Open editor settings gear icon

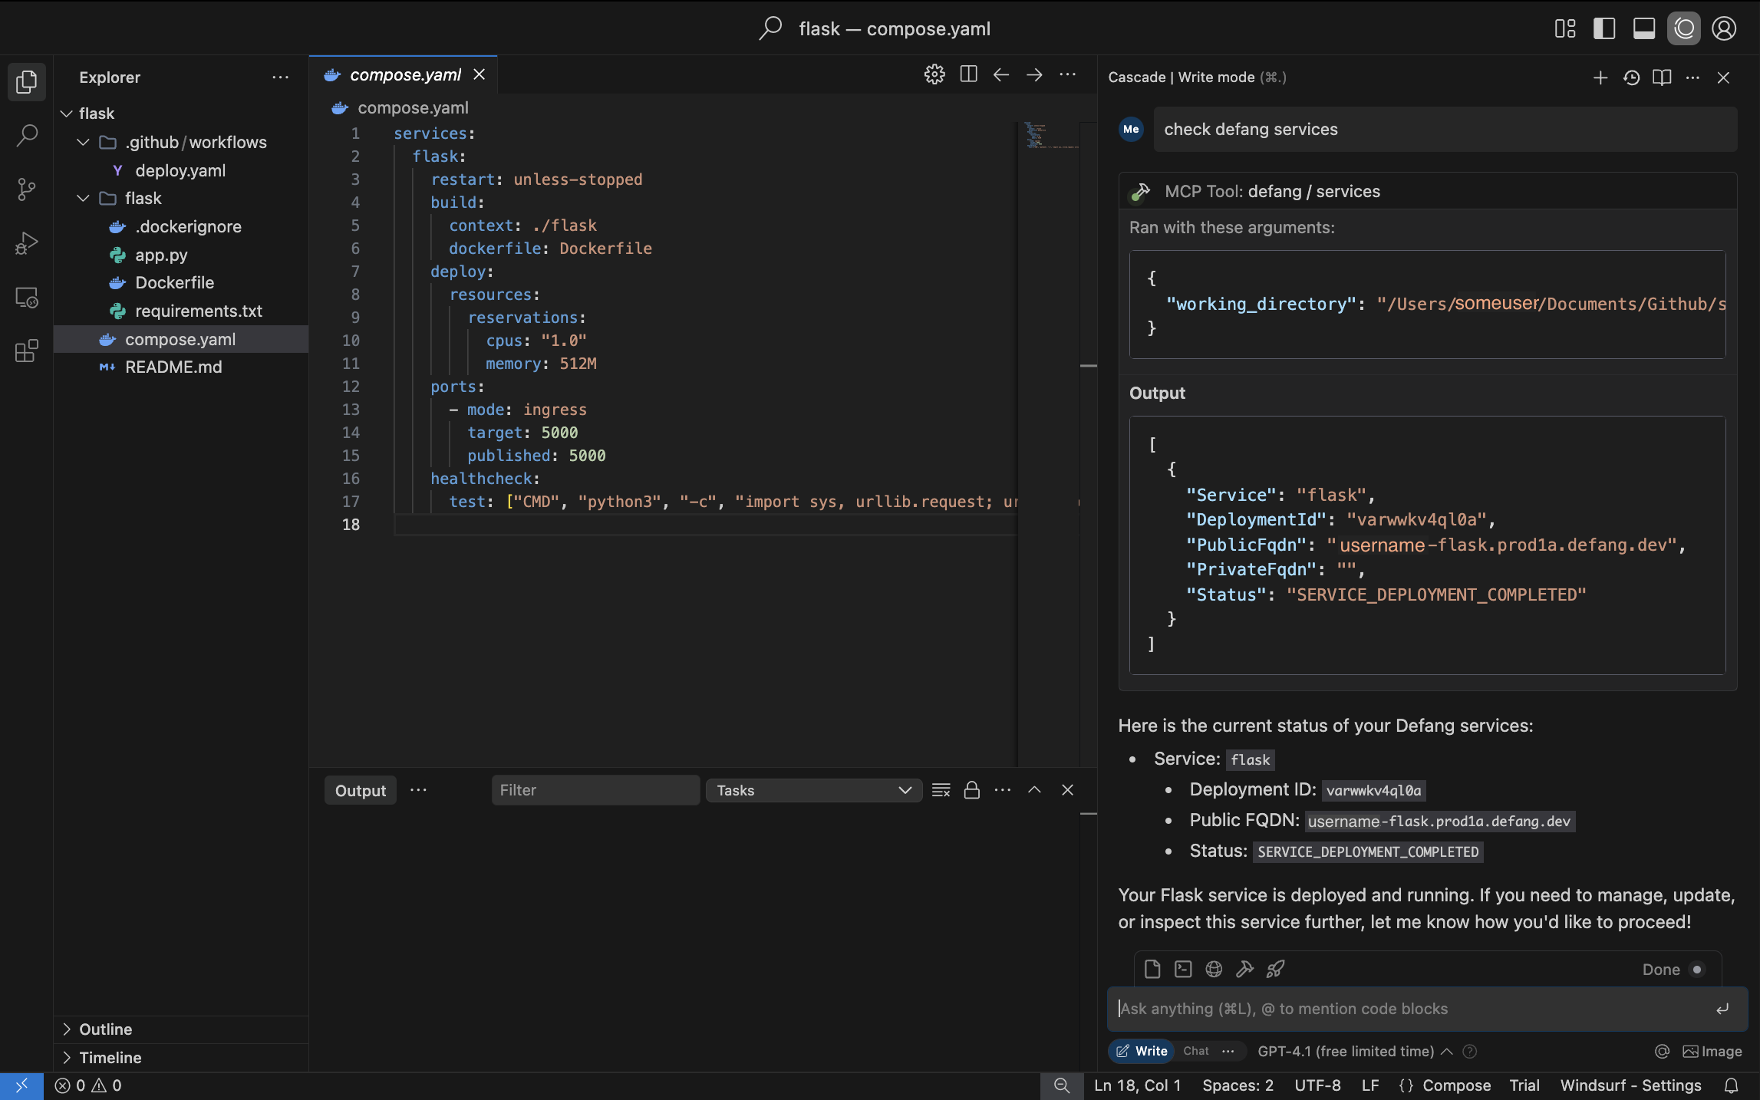coord(934,74)
